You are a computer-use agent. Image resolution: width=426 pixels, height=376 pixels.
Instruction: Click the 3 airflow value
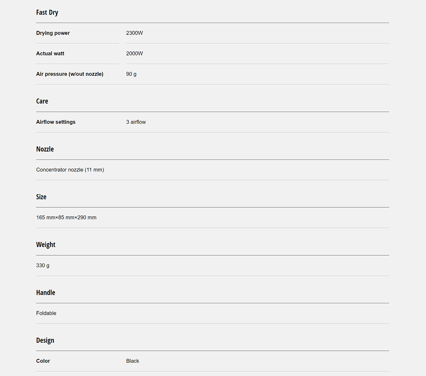(136, 122)
